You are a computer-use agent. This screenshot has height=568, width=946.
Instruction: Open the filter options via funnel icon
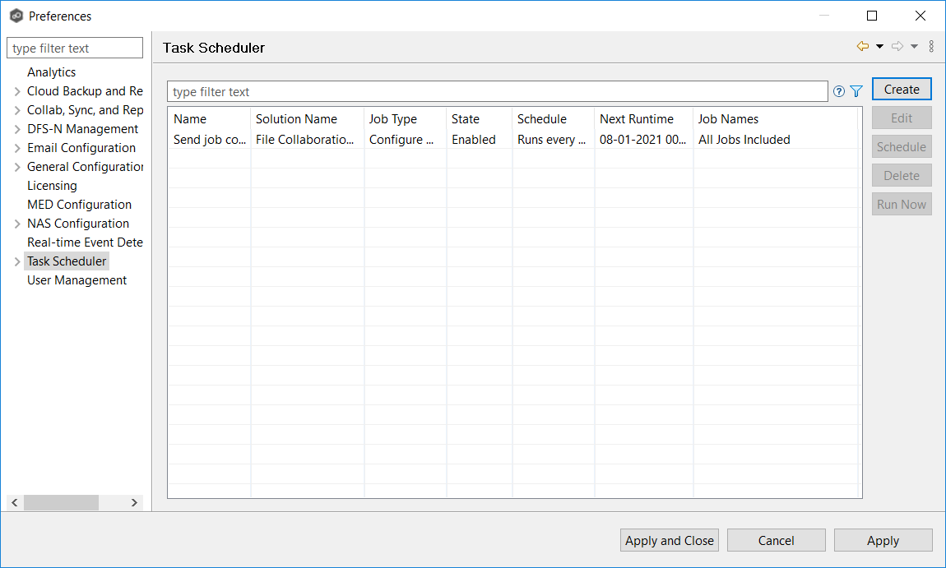tap(856, 91)
